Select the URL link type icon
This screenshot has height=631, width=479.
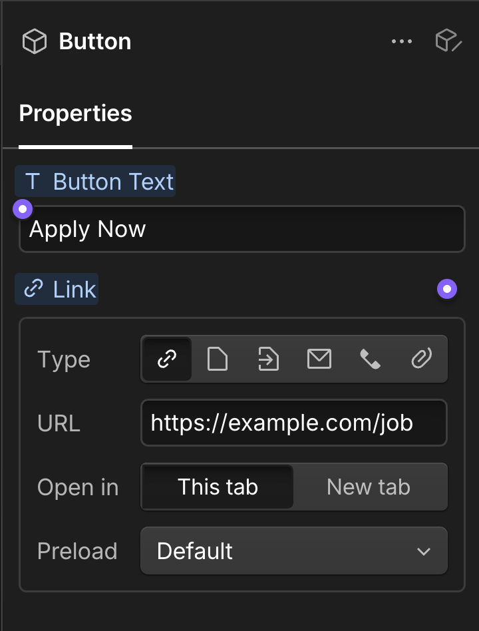pyautogui.click(x=166, y=359)
